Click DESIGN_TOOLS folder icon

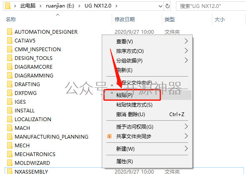click(10, 58)
